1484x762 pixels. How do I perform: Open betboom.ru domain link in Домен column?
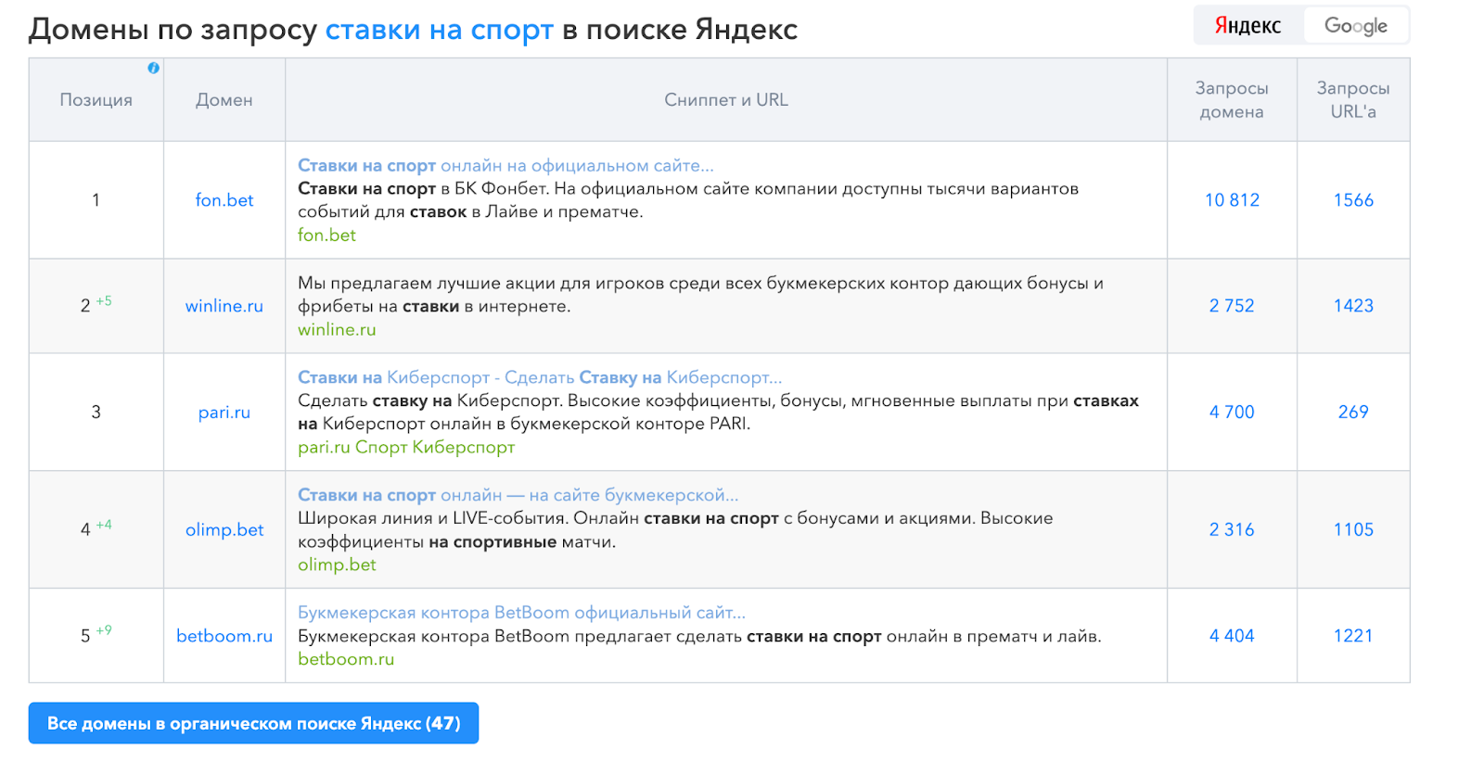pyautogui.click(x=224, y=636)
